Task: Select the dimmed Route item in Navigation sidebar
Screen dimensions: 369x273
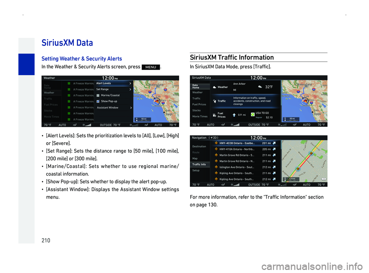Action: click(196, 153)
